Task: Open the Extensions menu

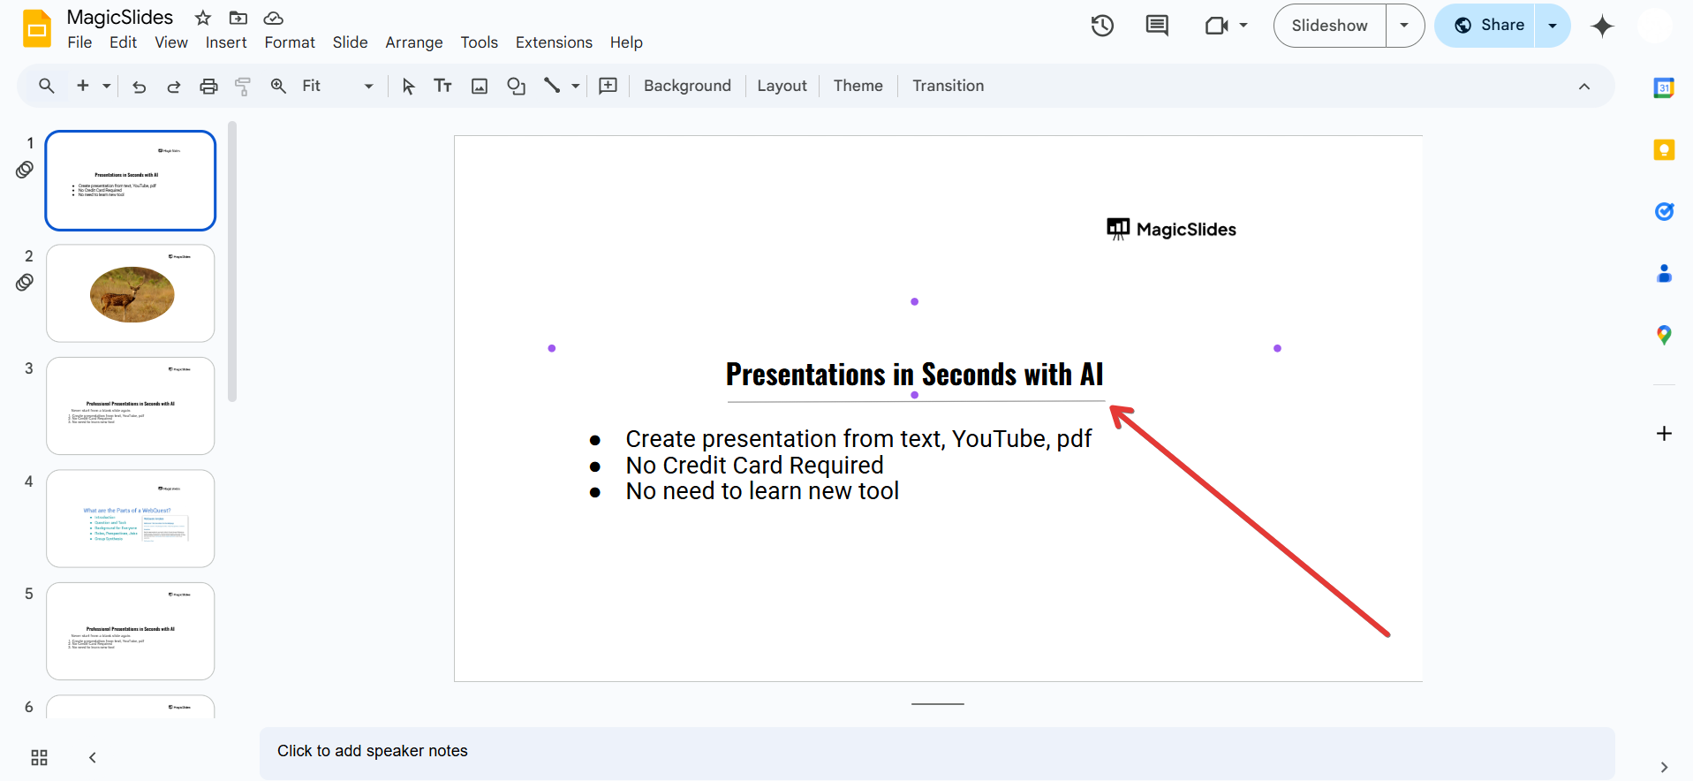Action: click(554, 42)
